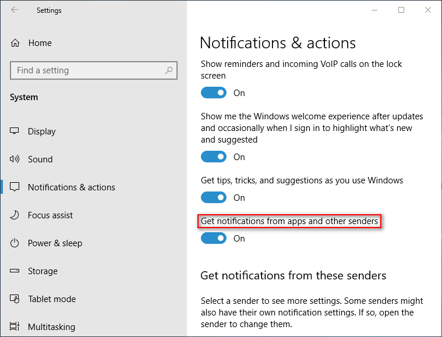The width and height of the screenshot is (442, 337).
Task: Click the Sound speaker icon
Action: coord(15,159)
